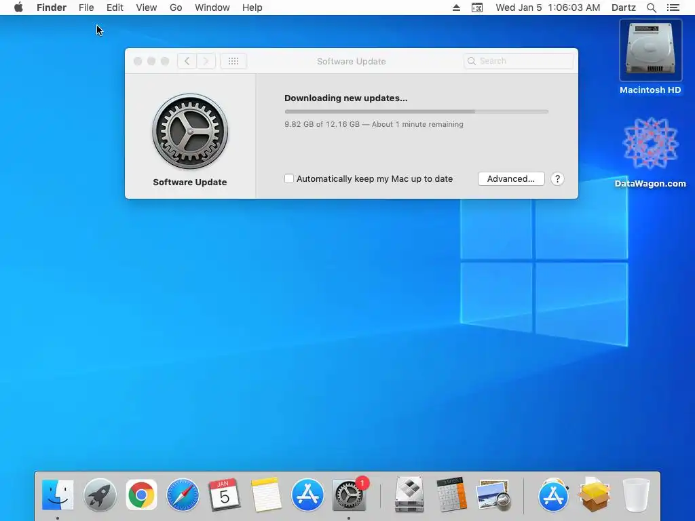Screen dimensions: 695x521
Task: Open the package box stack in Dock
Action: click(595, 495)
